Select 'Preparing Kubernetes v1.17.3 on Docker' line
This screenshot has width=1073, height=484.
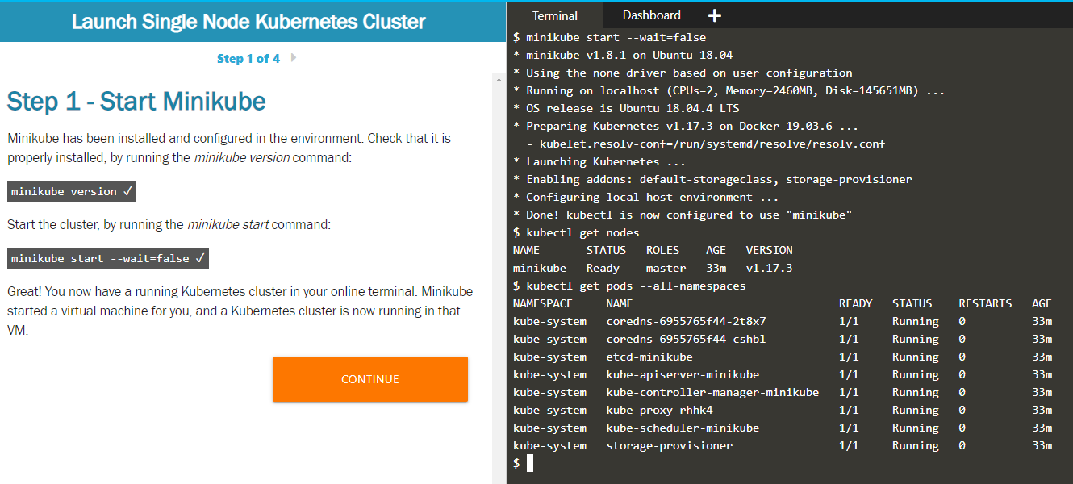pos(686,126)
